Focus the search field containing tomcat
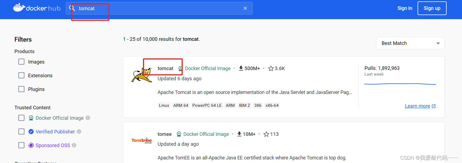 point(159,8)
